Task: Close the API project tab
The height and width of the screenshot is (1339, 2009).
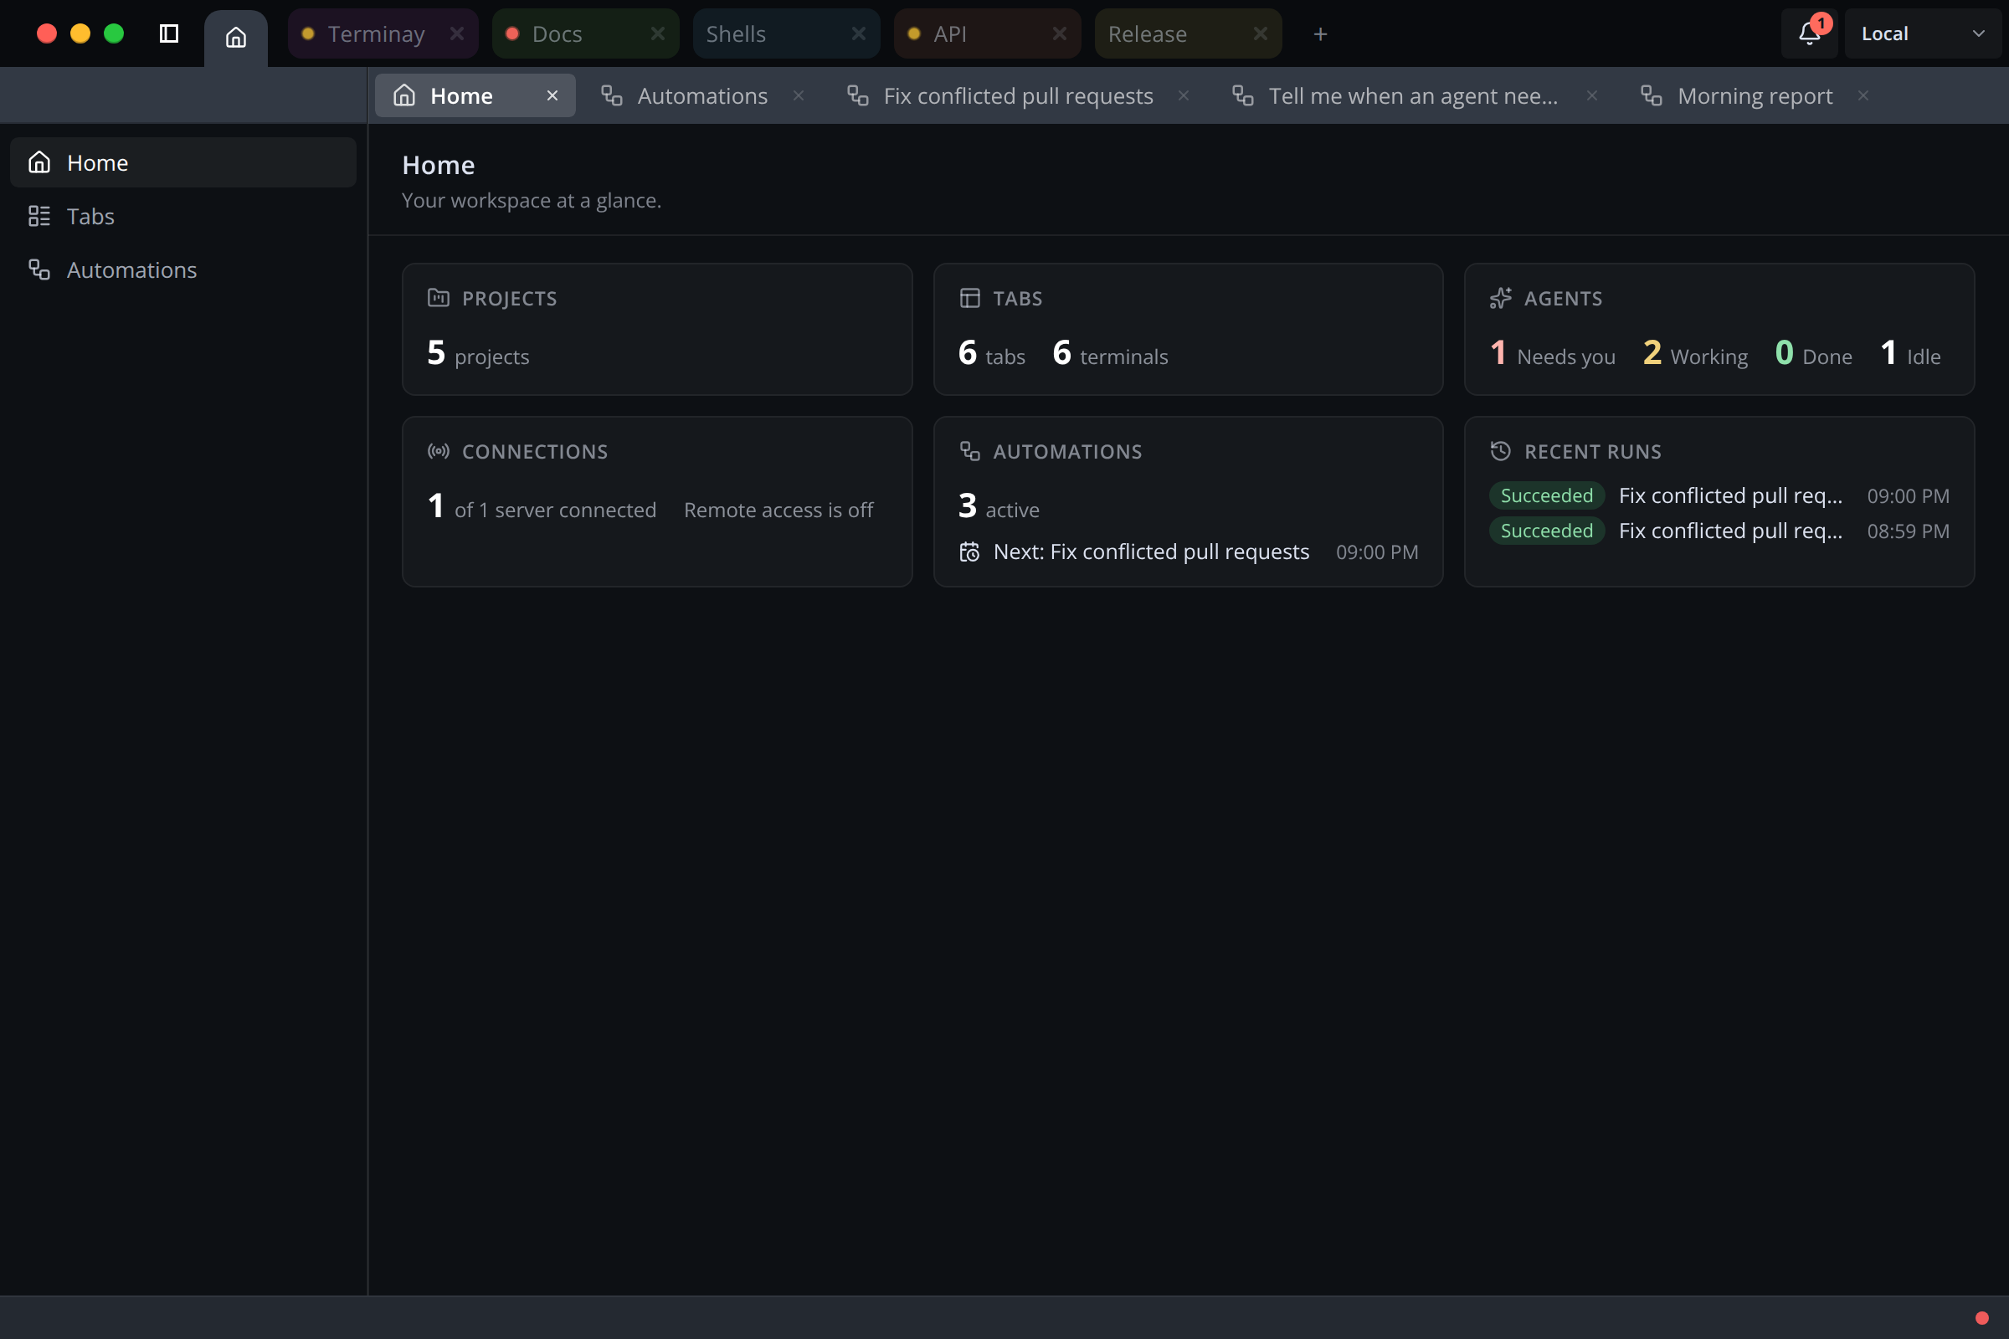Action: [x=1059, y=33]
